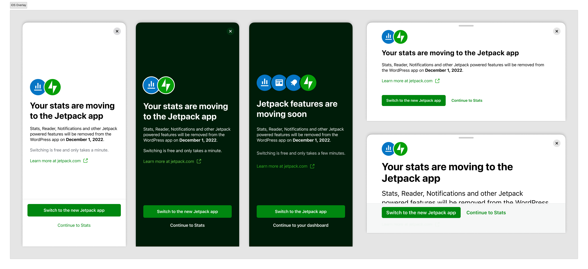Click the Jetpack bolt icon in the 'Jetpack features' card

click(308, 83)
